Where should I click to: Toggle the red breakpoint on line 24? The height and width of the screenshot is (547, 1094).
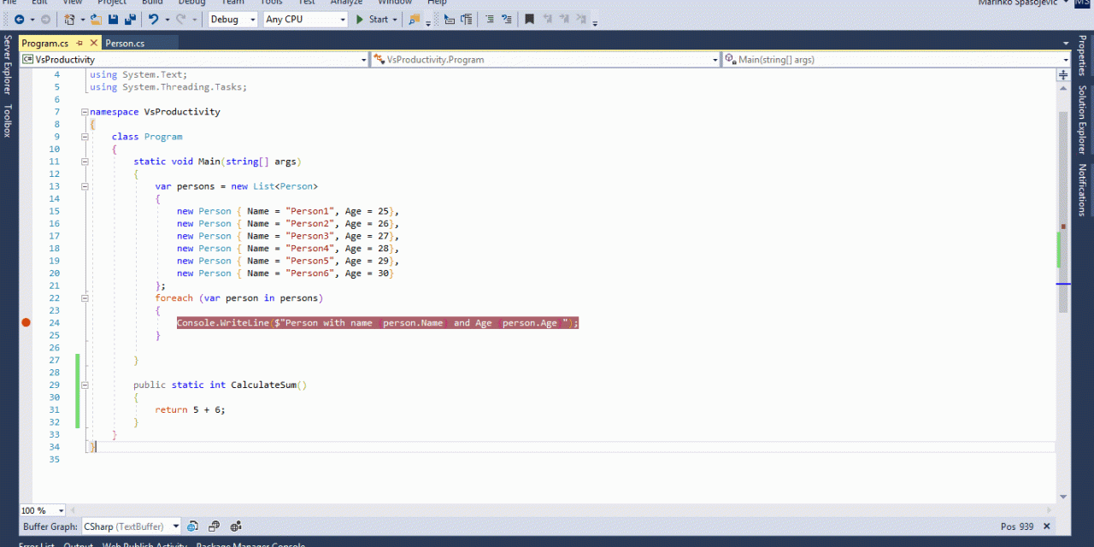coord(26,322)
